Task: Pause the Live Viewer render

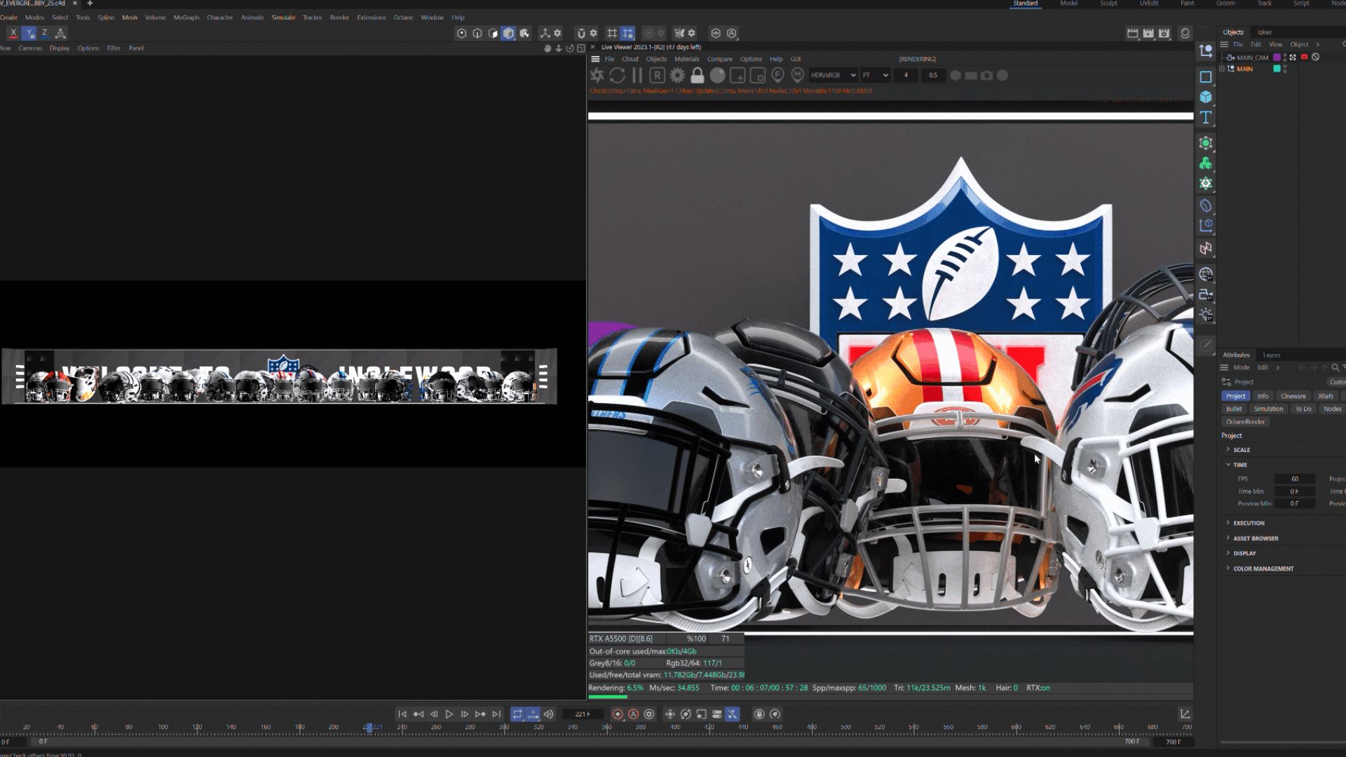Action: (x=637, y=75)
